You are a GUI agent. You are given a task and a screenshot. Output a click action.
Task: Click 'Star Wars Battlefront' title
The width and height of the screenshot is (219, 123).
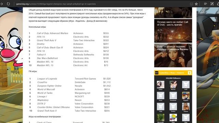pyautogui.click(x=47, y=58)
